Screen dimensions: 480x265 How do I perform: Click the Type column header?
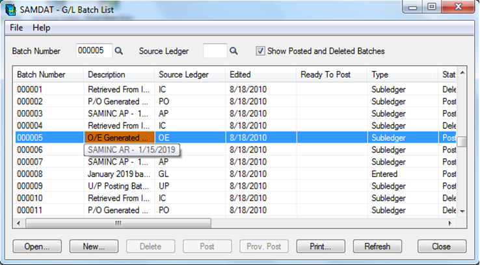(x=403, y=74)
